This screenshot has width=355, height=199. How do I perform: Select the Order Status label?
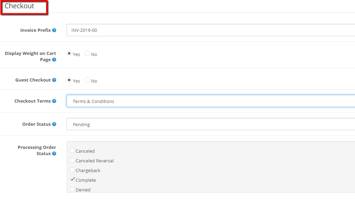(36, 124)
